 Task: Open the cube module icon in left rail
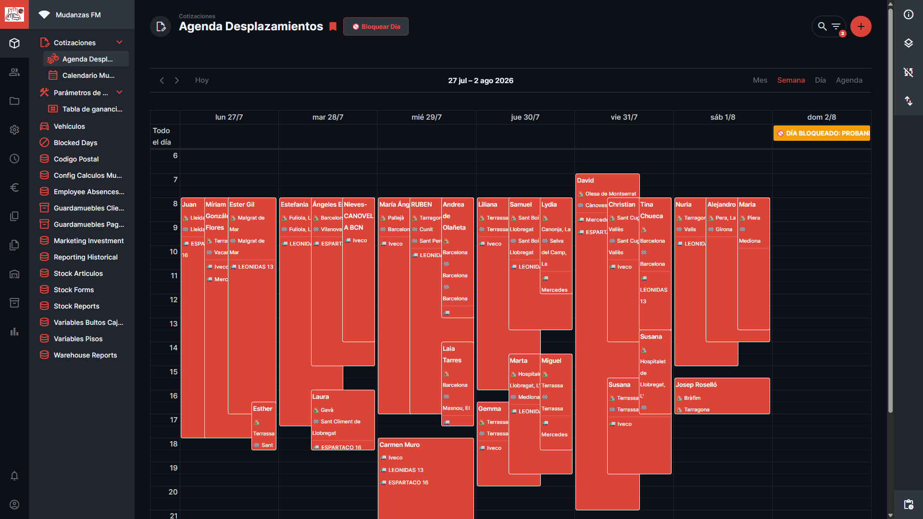point(14,43)
